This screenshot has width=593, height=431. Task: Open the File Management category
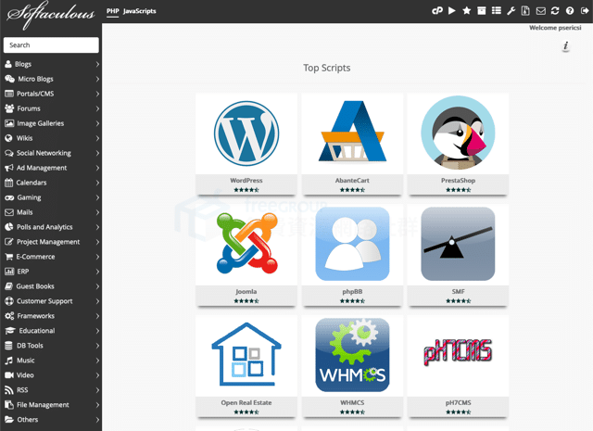pos(51,405)
